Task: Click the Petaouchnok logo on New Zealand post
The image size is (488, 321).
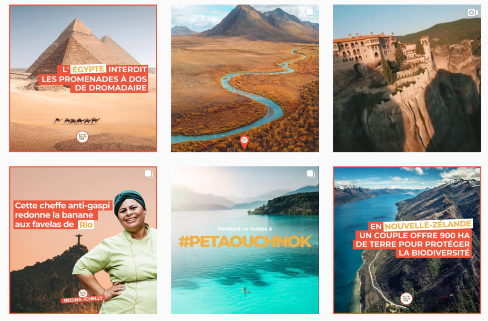Action: 406,299
